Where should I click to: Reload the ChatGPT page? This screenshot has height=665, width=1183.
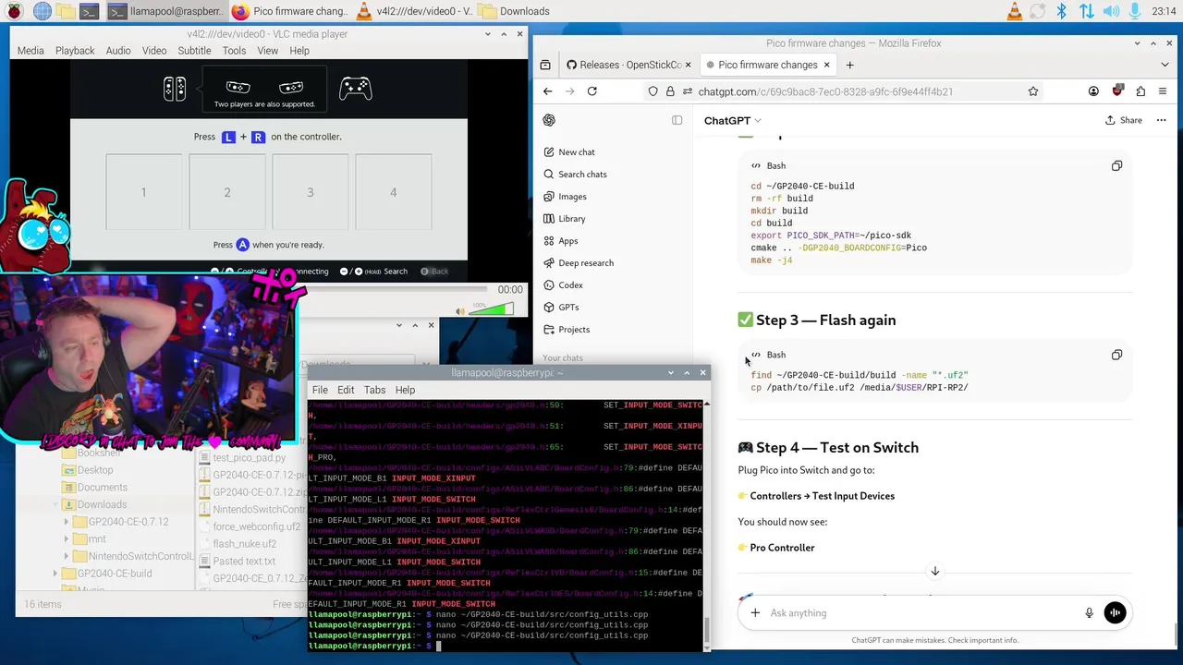(591, 91)
